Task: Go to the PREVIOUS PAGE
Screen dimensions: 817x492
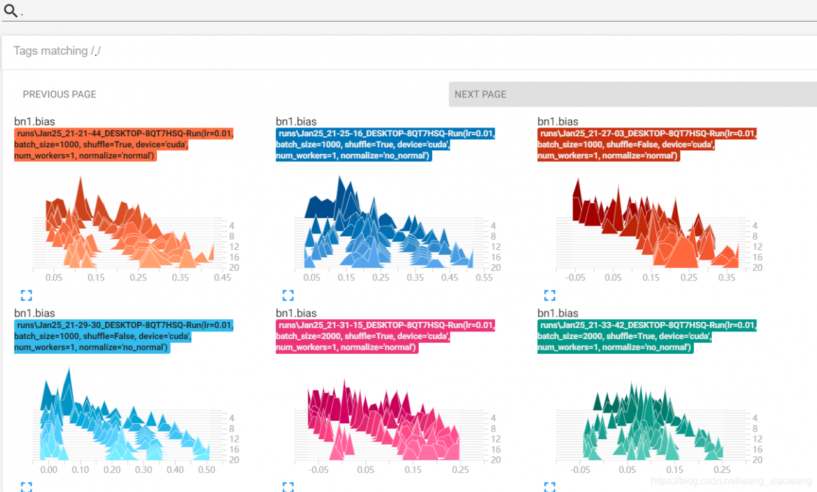Action: point(59,94)
